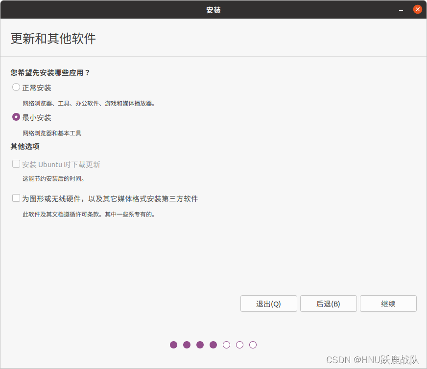427x369 pixels.
Task: Click the red close button
Action: pyautogui.click(x=417, y=9)
